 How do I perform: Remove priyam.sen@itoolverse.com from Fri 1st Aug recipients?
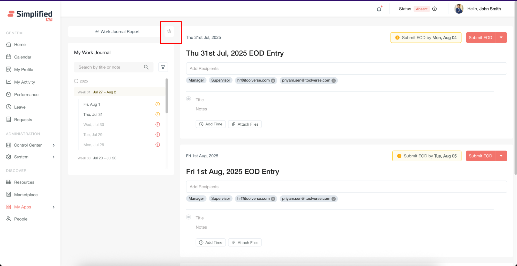coord(334,199)
